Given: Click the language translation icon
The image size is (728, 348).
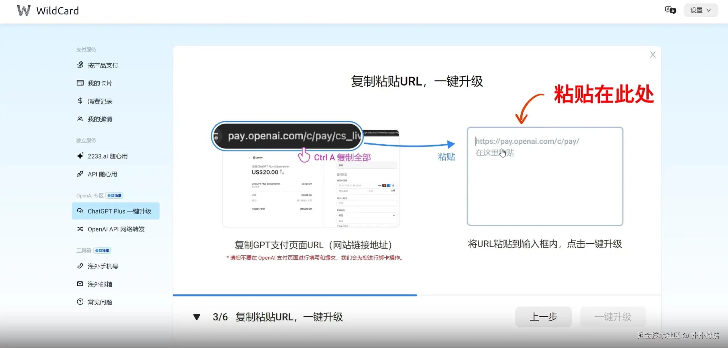Looking at the screenshot, I should [670, 10].
